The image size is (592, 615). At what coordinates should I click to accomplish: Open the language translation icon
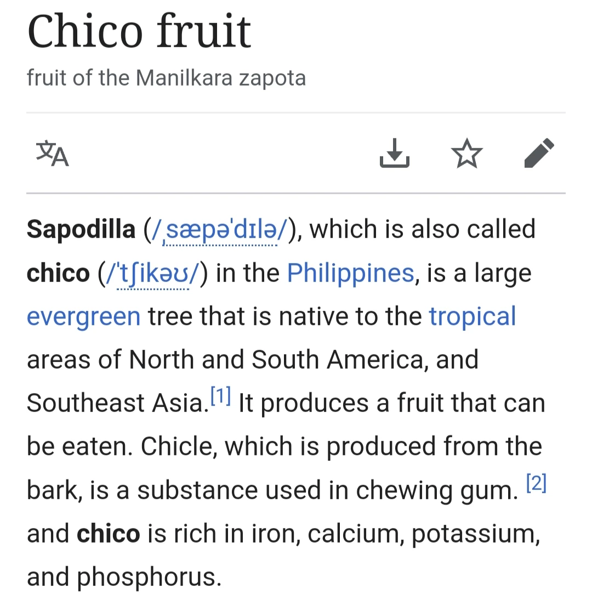pos(53,154)
